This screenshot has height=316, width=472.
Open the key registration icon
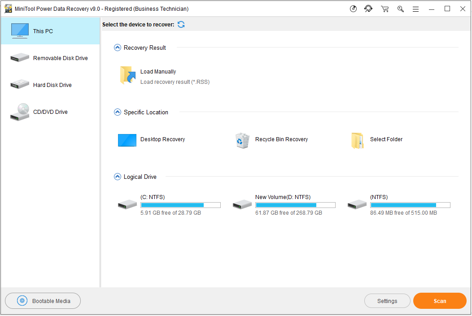[x=400, y=9]
